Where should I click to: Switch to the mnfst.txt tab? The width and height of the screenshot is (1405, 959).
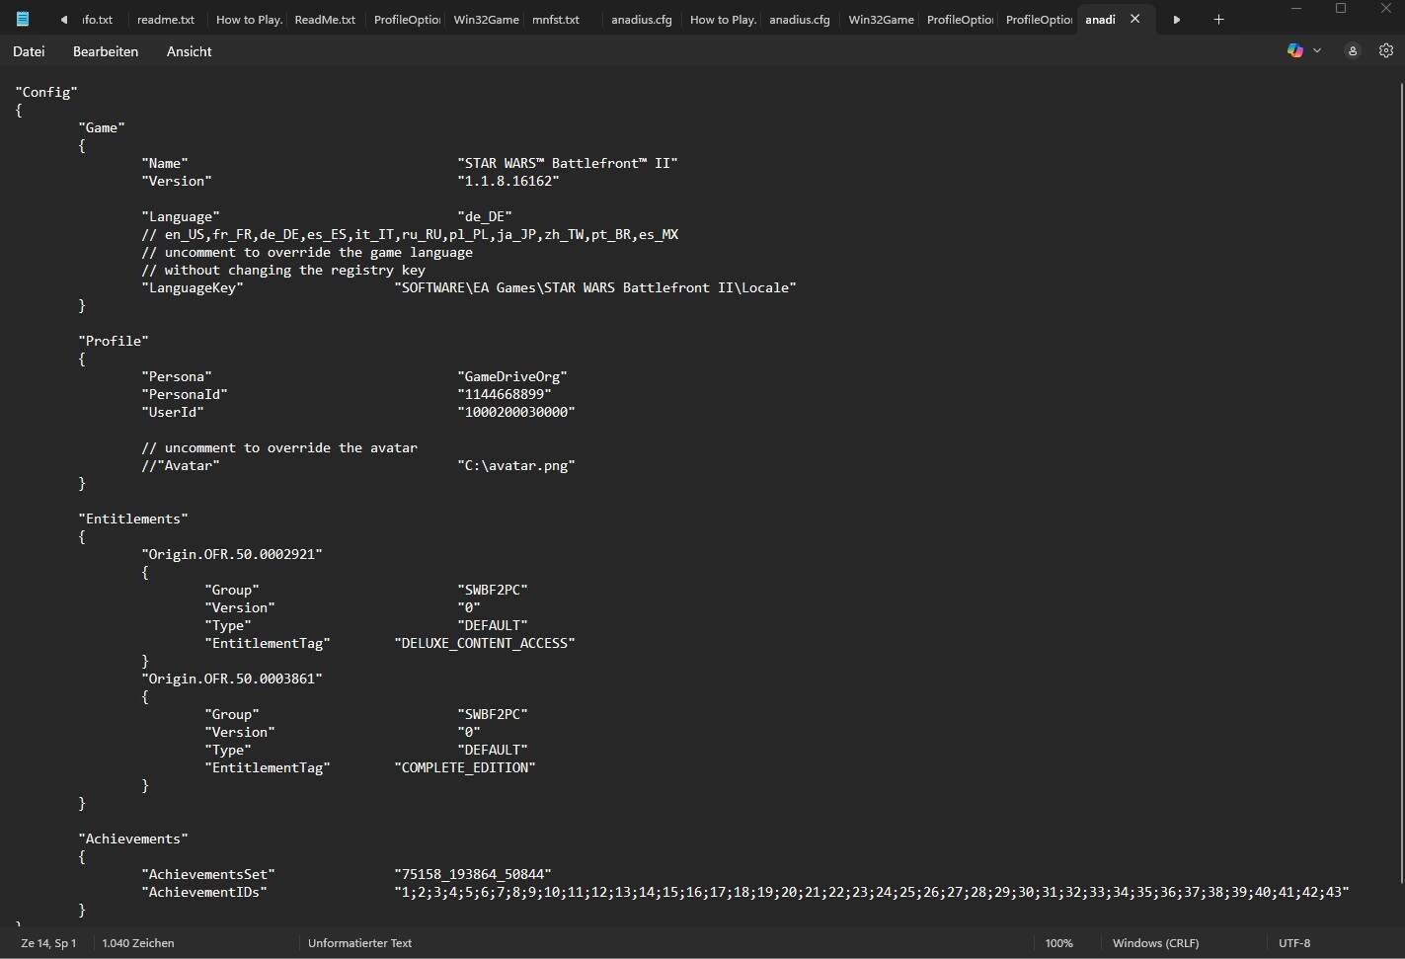556,20
